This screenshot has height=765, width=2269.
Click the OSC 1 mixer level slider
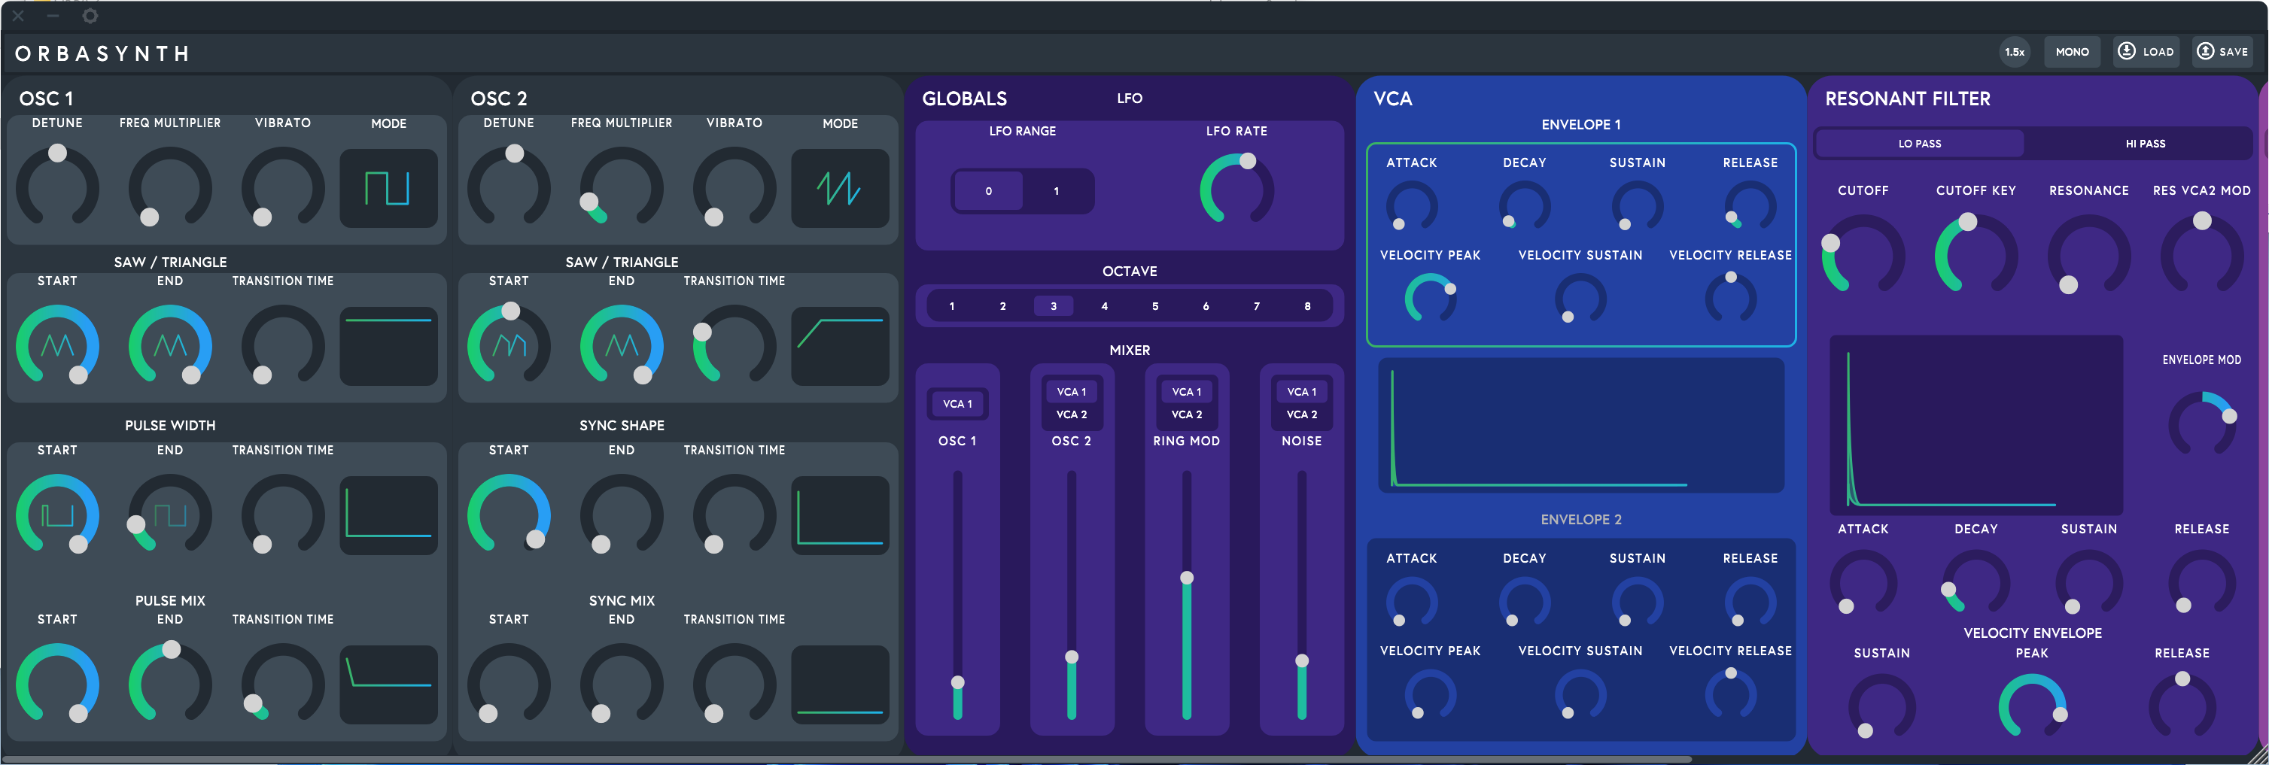pos(957,595)
